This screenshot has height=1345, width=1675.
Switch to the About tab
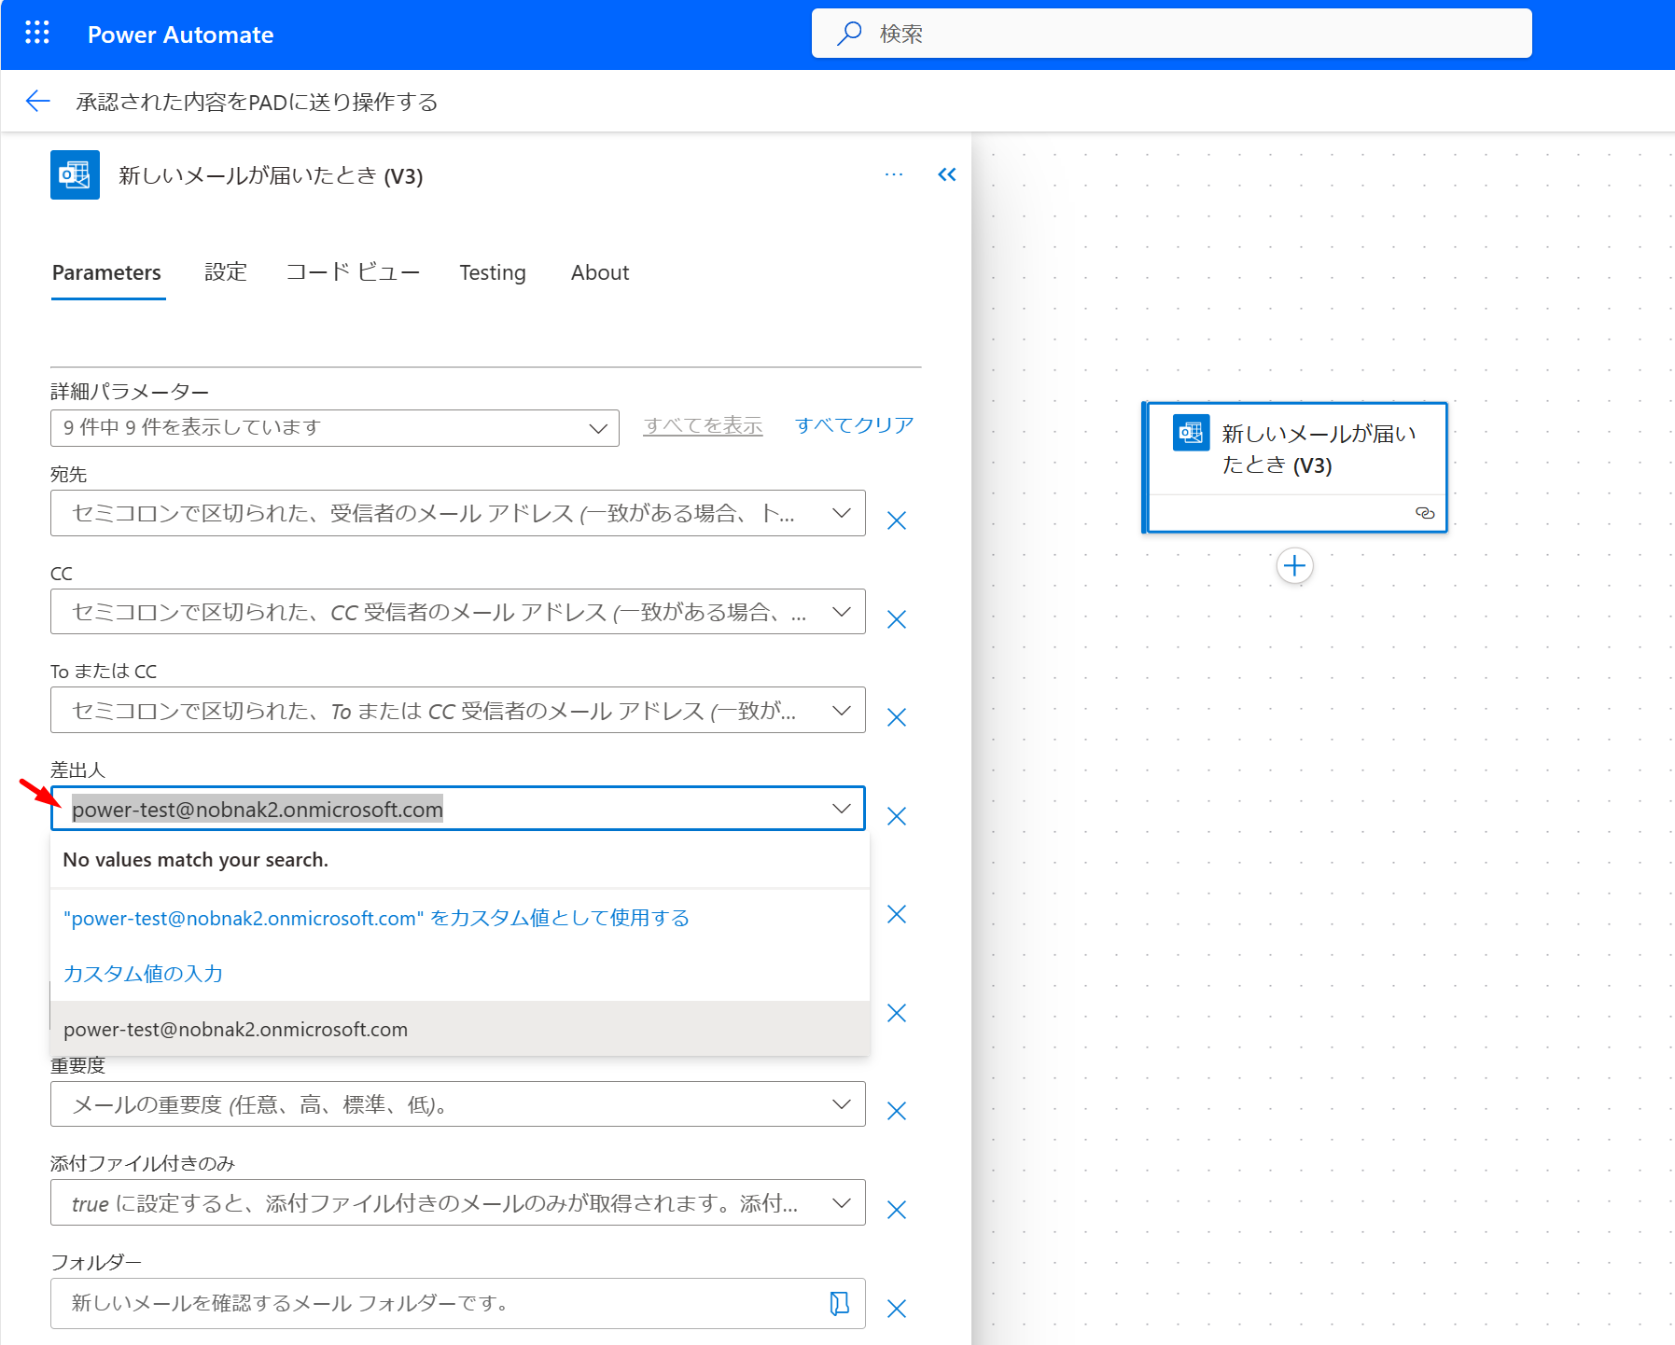[x=600, y=272]
